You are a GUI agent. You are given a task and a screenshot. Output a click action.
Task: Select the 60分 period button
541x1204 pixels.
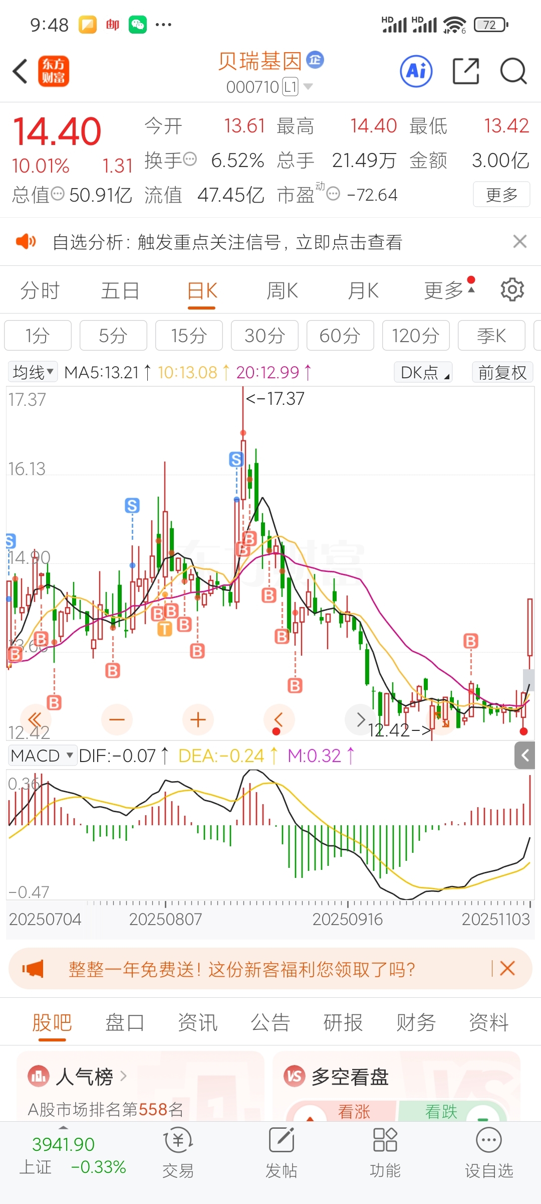tap(340, 335)
